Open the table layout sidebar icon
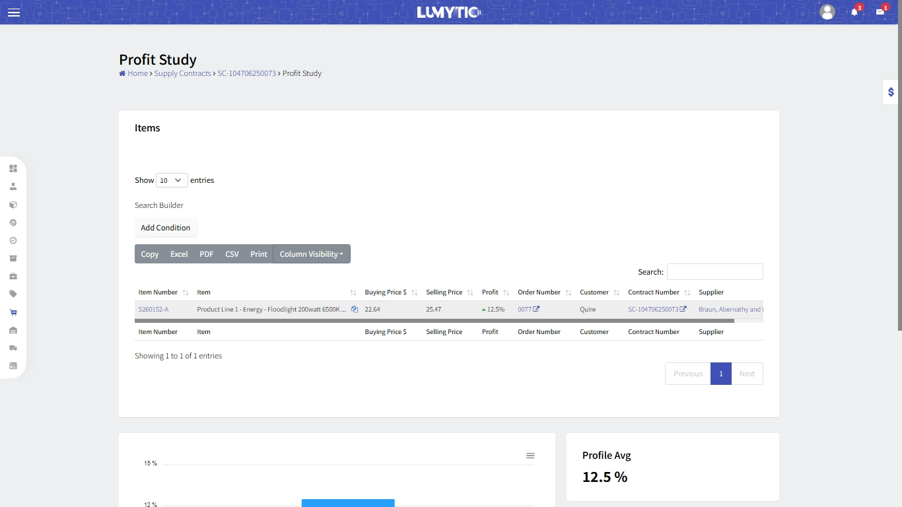 pos(13,366)
